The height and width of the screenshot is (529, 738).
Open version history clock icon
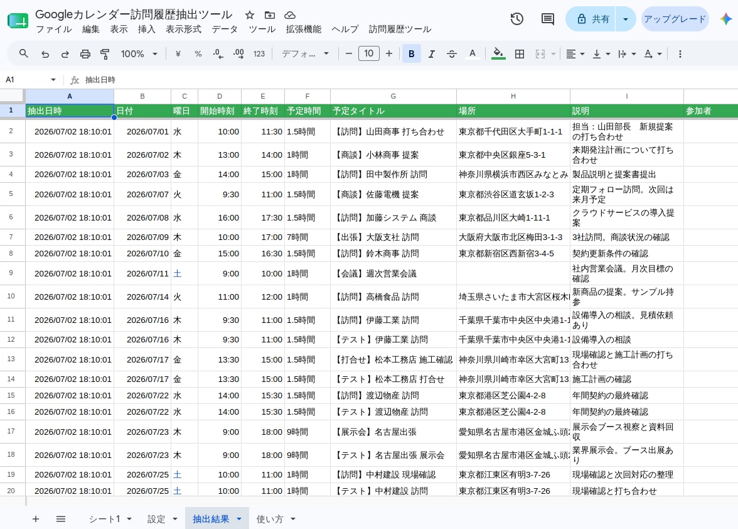pos(517,19)
